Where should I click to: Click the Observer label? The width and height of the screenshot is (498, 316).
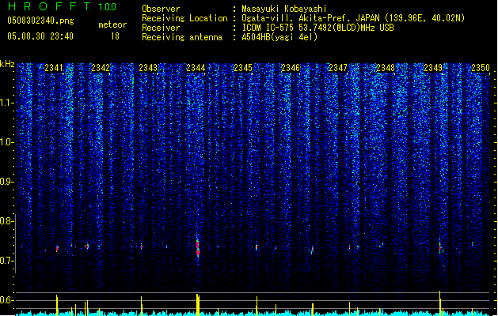click(x=161, y=9)
